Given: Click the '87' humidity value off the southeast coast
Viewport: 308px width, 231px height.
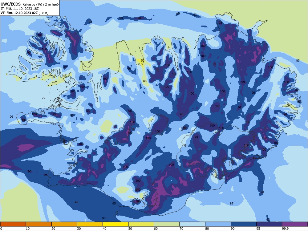Looking at the screenshot, I should pos(232,203).
